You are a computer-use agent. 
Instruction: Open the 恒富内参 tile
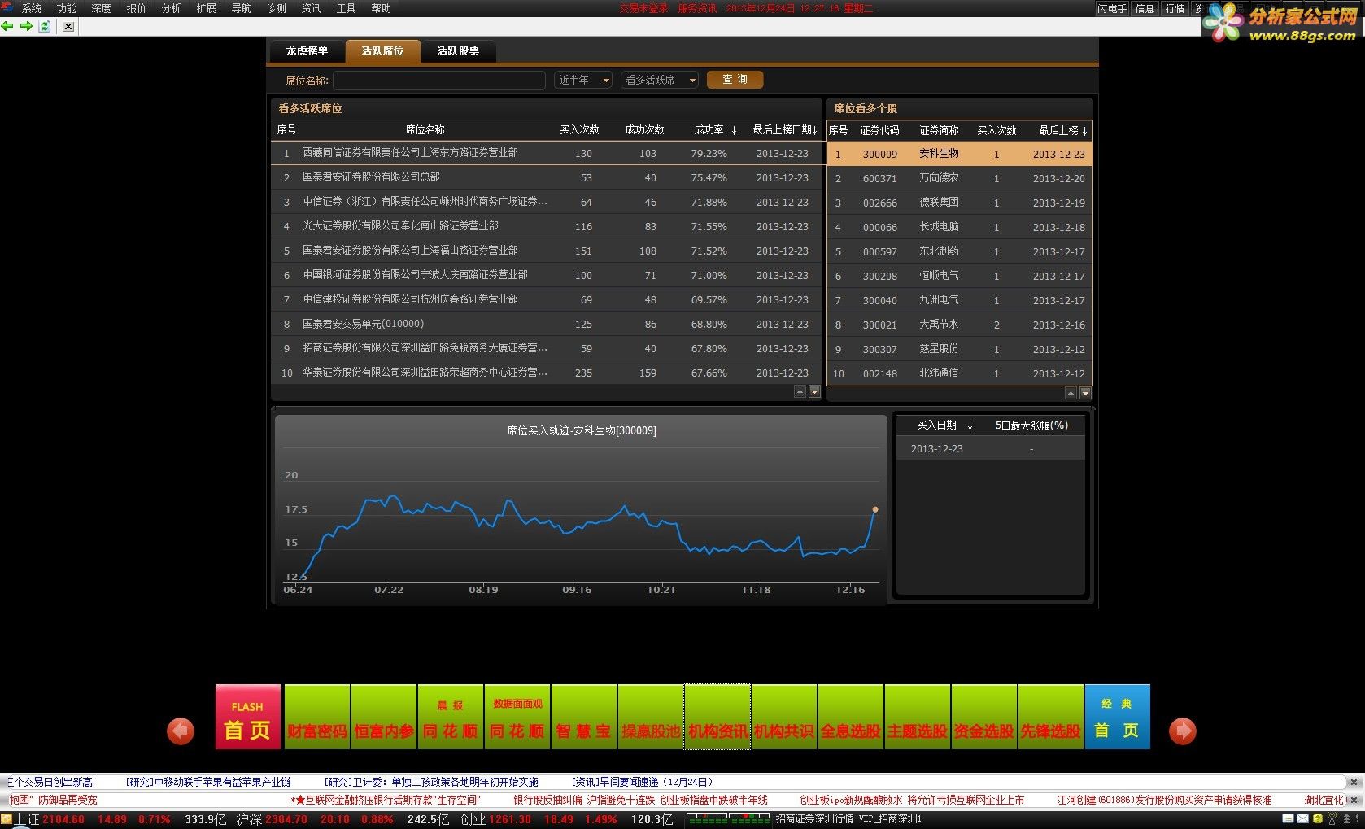384,717
